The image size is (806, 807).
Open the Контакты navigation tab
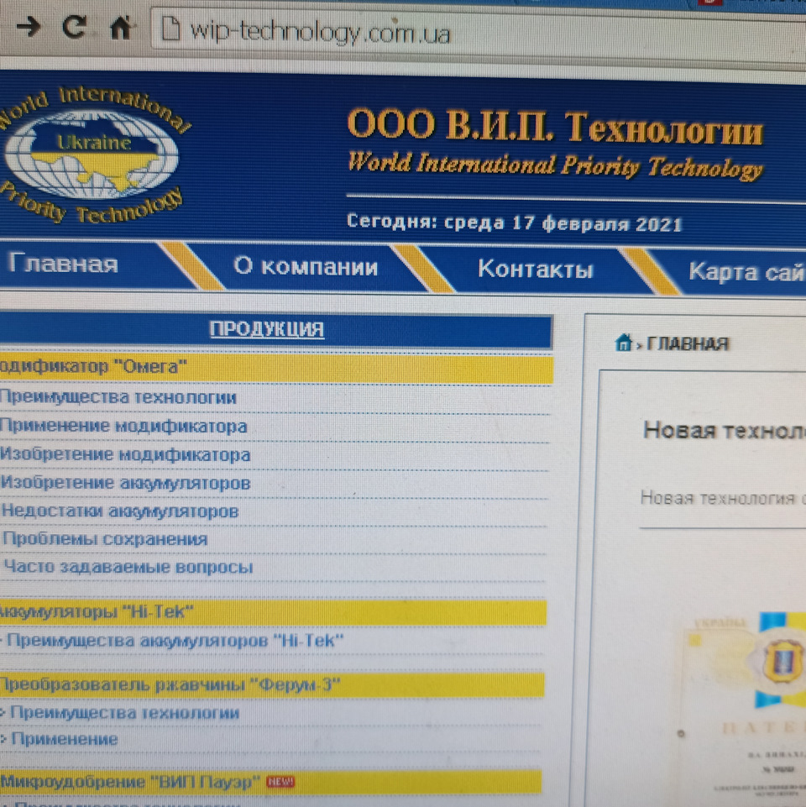536,270
